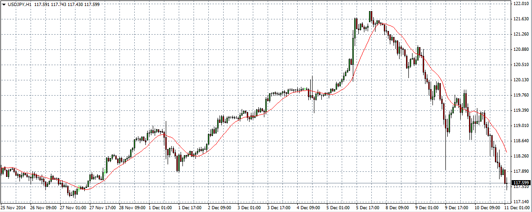Click the 9 Dec 01:00 time label

pos(427,208)
